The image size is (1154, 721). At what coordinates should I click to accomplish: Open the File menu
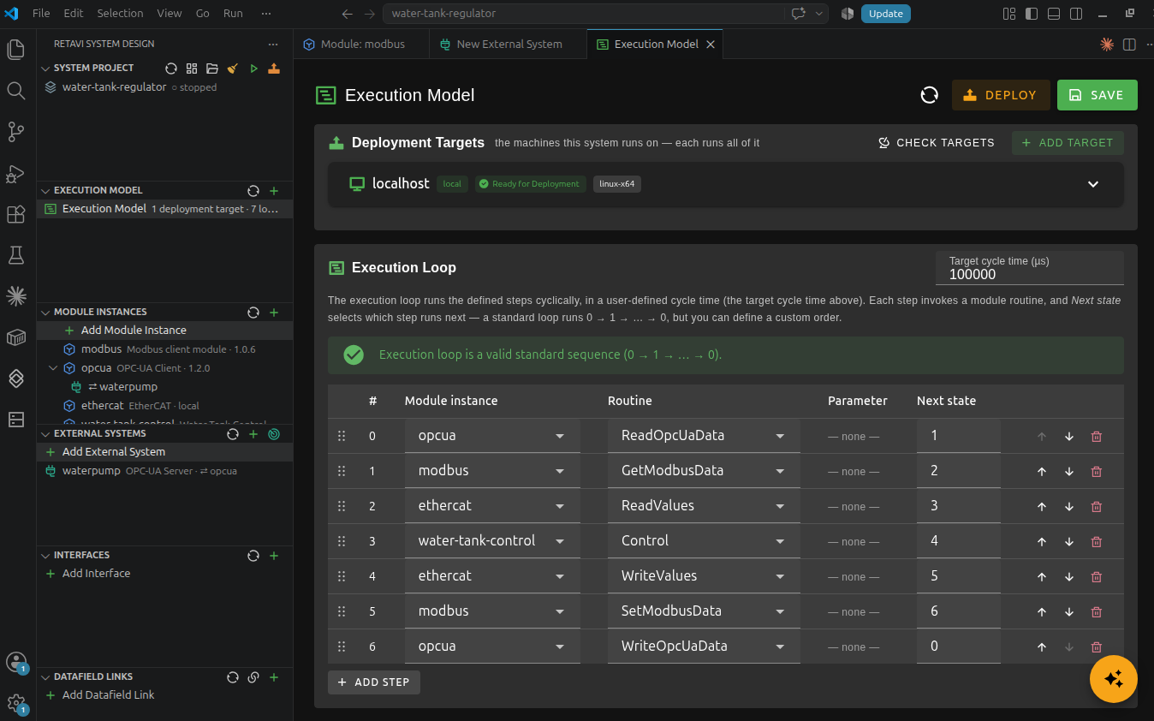[x=41, y=14]
